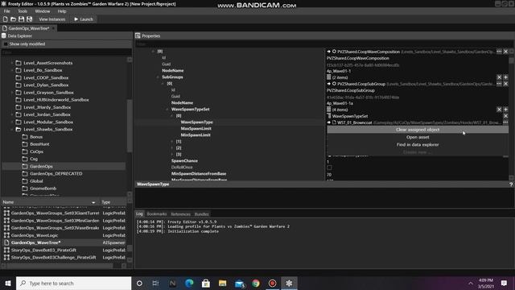515x290 pixels.
Task: Click the GardenOps_WaveGroups_Set03GiantTurret prefab icon
Action: coord(6,213)
